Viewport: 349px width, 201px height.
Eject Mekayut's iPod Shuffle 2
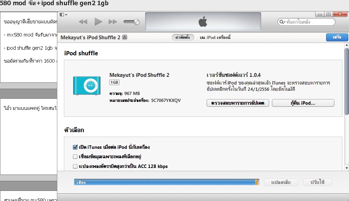point(125,38)
